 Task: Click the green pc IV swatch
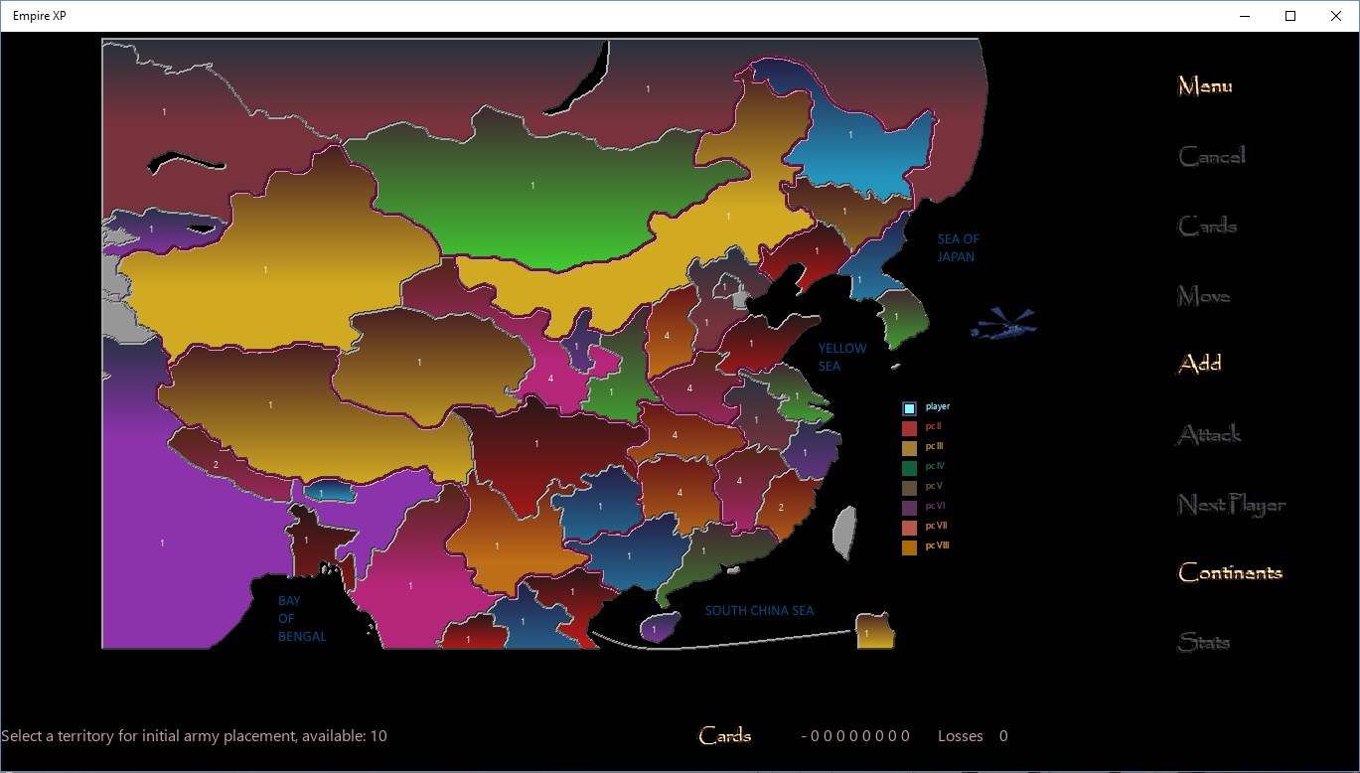pyautogui.click(x=909, y=468)
